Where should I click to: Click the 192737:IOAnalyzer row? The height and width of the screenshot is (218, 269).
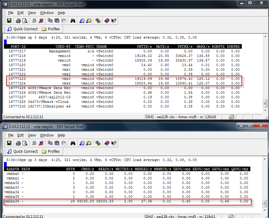point(124,106)
